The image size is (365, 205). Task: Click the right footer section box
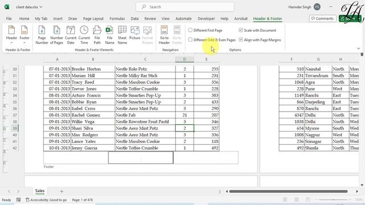pos(206,158)
